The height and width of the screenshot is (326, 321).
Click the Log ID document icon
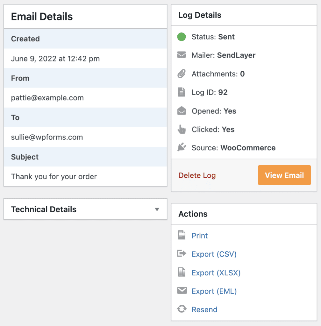[182, 92]
